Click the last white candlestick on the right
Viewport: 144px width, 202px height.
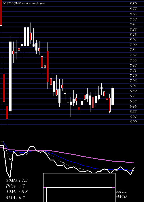tap(113, 97)
